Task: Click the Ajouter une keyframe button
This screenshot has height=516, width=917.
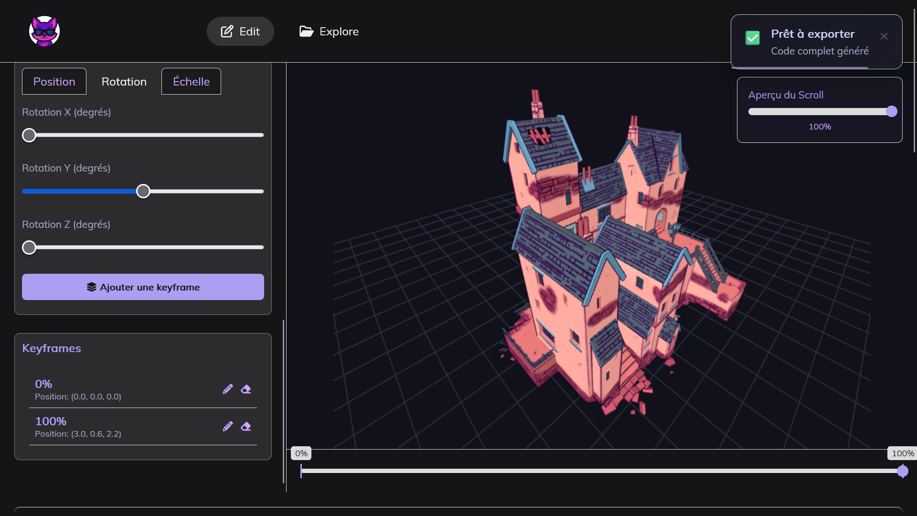Action: tap(143, 287)
